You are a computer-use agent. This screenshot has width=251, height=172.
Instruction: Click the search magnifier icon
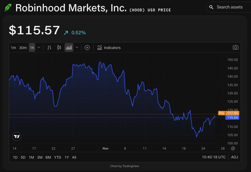click(x=211, y=7)
